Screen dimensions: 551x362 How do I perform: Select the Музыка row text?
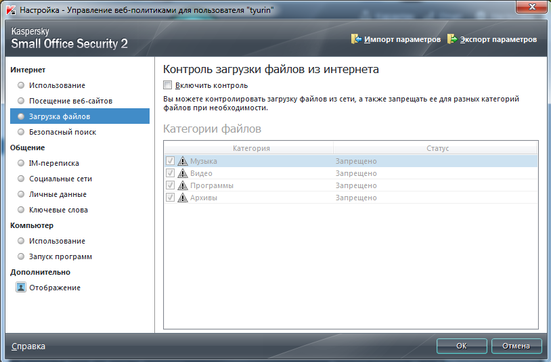[x=204, y=161]
